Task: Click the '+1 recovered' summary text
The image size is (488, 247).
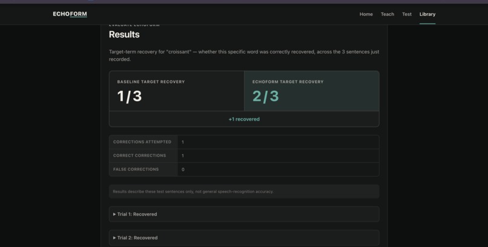Action: (x=244, y=119)
